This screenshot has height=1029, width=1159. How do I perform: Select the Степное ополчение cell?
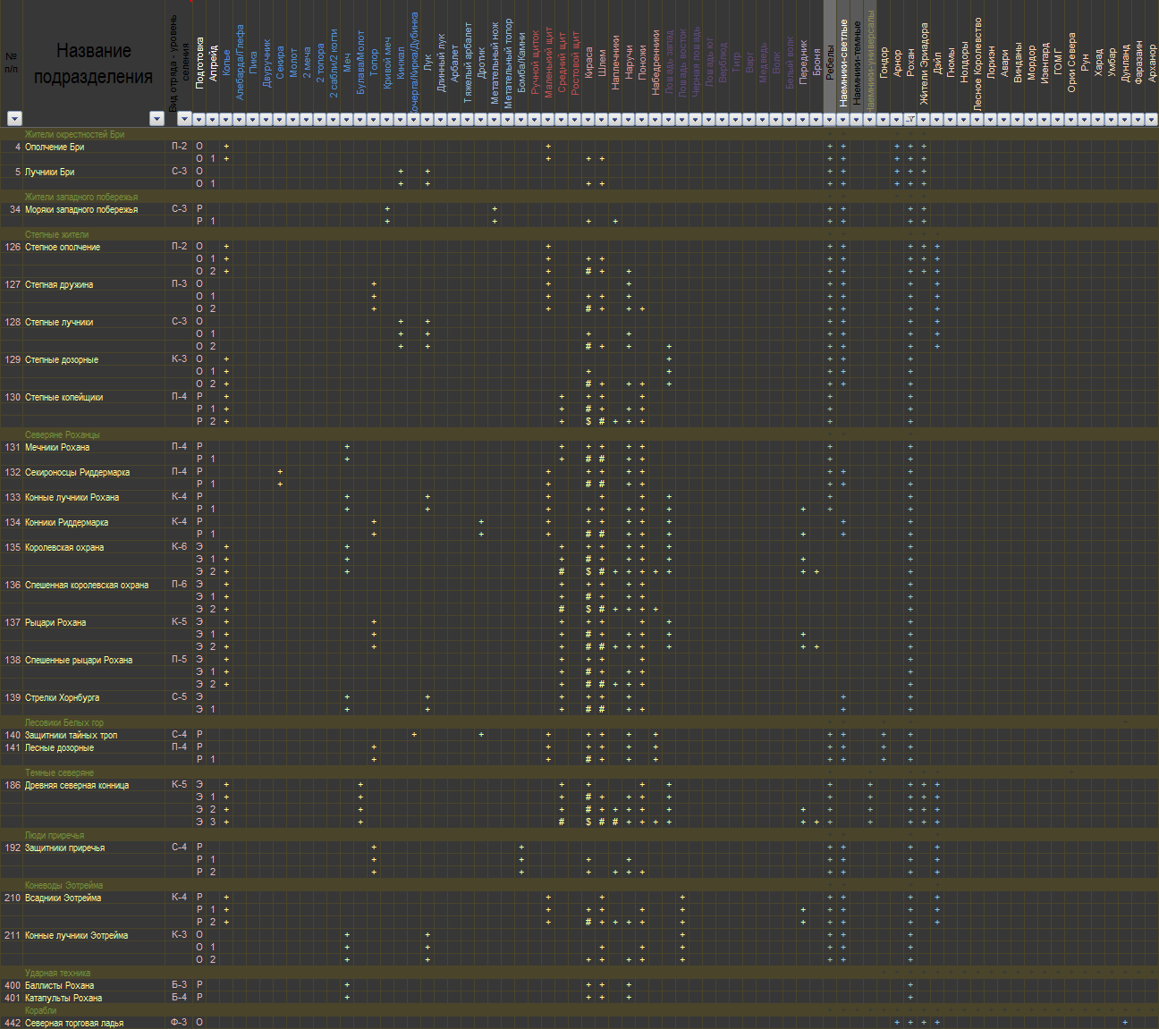click(93, 247)
